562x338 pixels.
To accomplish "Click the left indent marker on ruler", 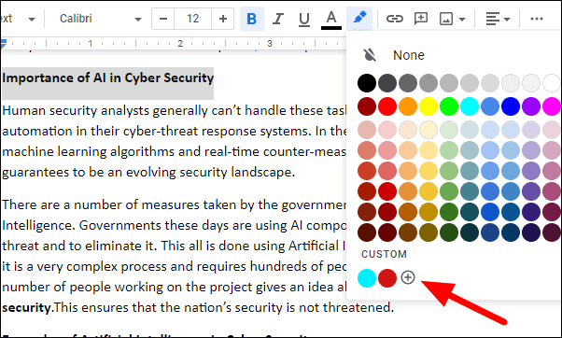I will (x=3, y=45).
